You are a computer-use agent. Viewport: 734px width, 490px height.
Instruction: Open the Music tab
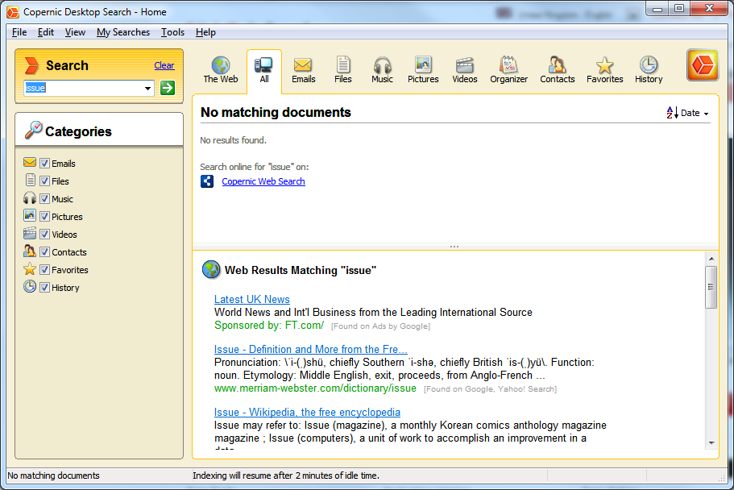pos(382,70)
